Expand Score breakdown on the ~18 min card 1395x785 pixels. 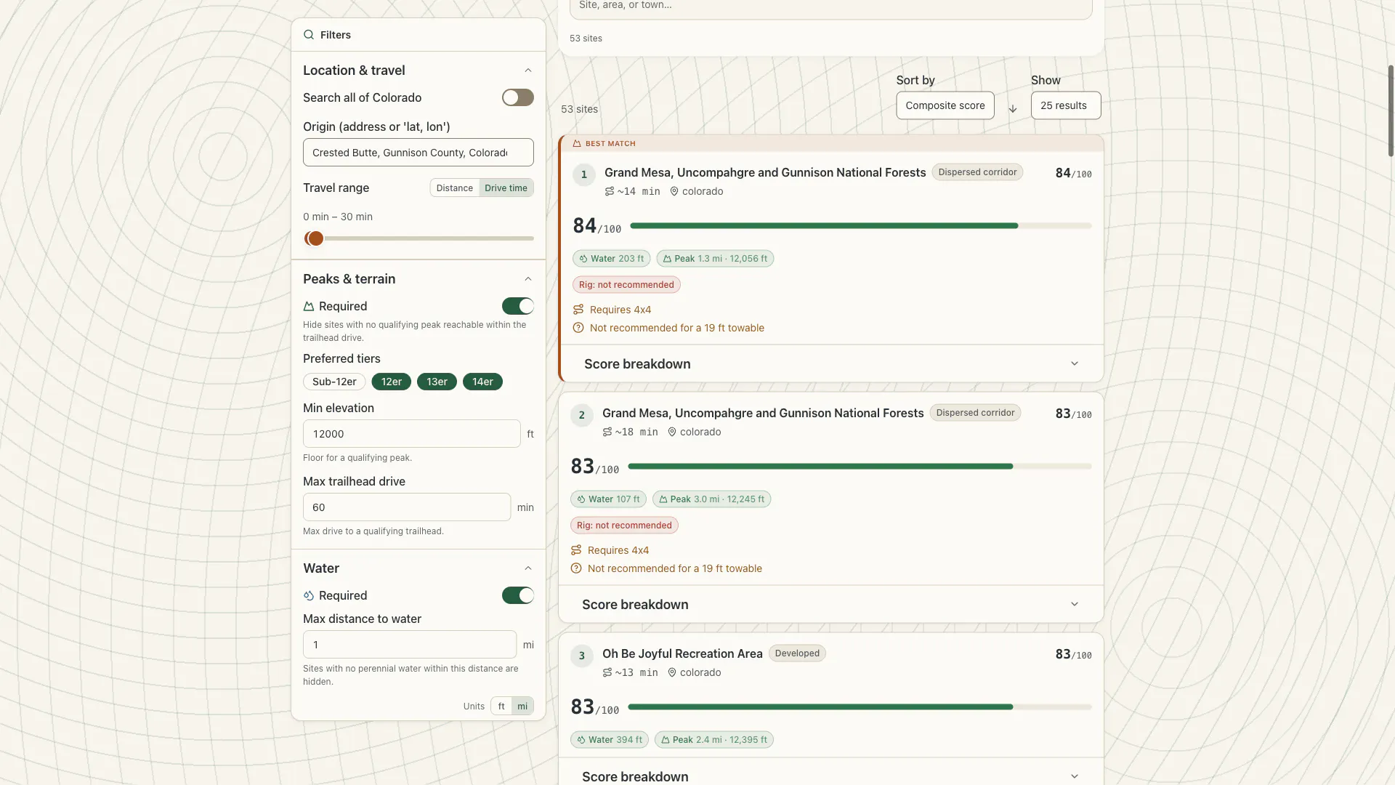(x=831, y=605)
